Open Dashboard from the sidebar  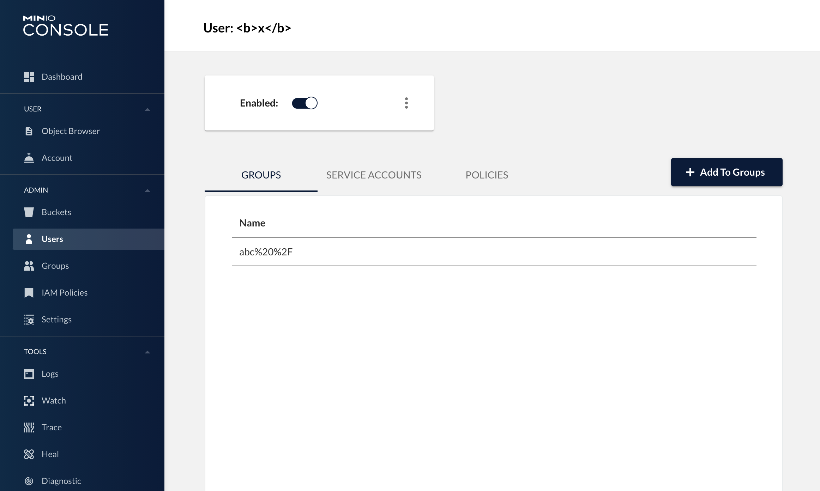coord(88,77)
